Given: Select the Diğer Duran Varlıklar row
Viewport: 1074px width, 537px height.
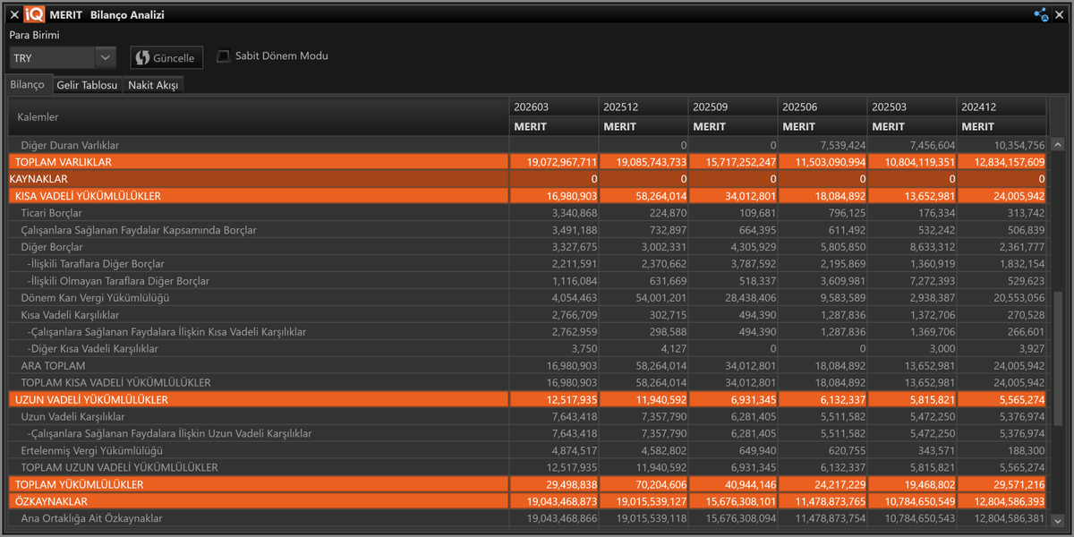Looking at the screenshot, I should pyautogui.click(x=527, y=145).
